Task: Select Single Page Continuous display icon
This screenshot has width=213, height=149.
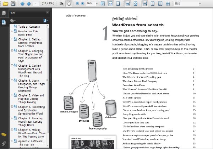Action: click(145, 4)
